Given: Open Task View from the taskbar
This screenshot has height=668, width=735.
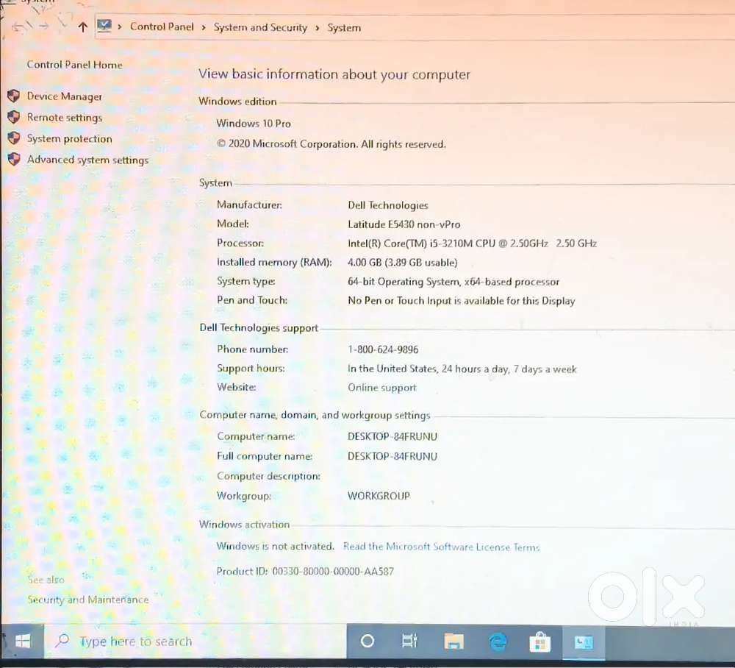Looking at the screenshot, I should pyautogui.click(x=410, y=642).
